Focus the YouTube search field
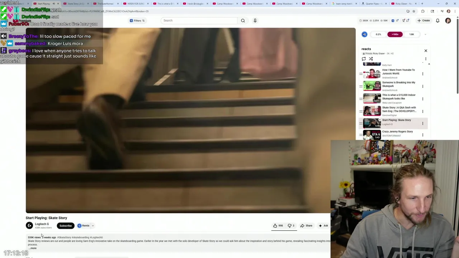The height and width of the screenshot is (258, 459). [x=199, y=20]
